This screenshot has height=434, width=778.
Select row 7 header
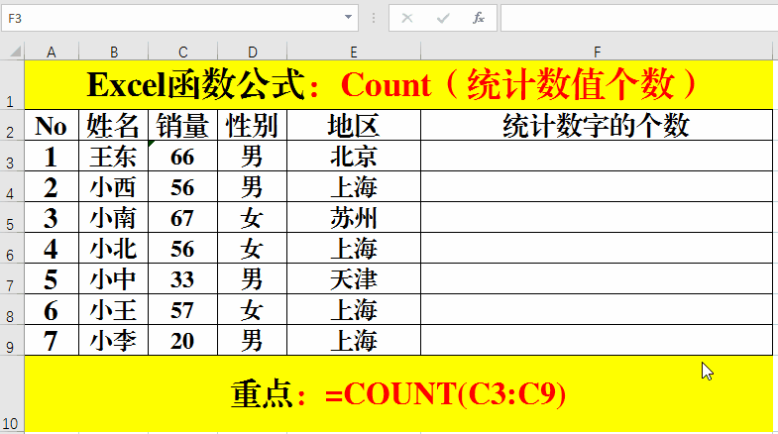point(12,278)
